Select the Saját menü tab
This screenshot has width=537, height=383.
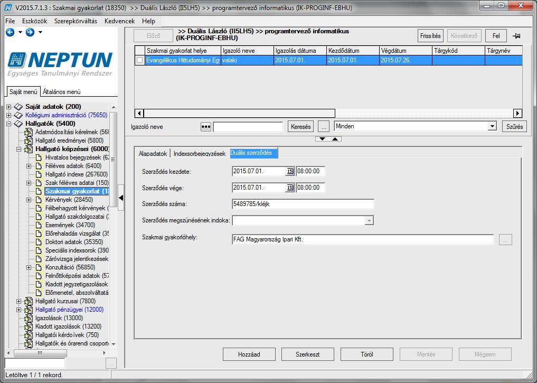(x=23, y=92)
